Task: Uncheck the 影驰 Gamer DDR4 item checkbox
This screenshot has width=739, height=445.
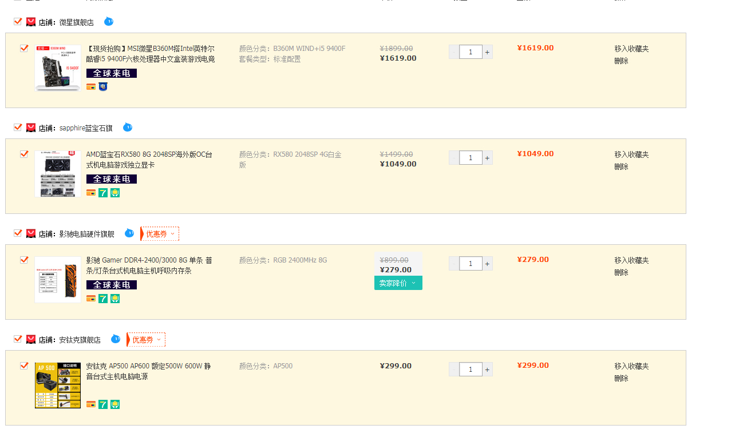Action: coord(24,260)
